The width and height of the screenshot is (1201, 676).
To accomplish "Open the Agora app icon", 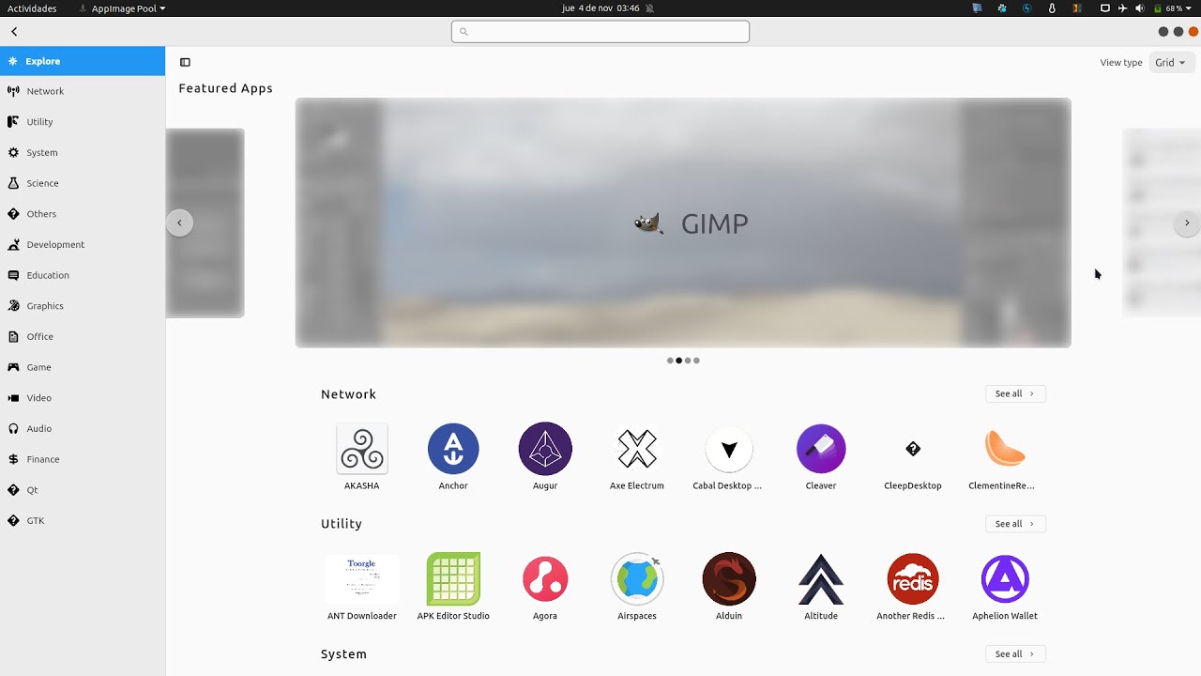I will pyautogui.click(x=545, y=579).
